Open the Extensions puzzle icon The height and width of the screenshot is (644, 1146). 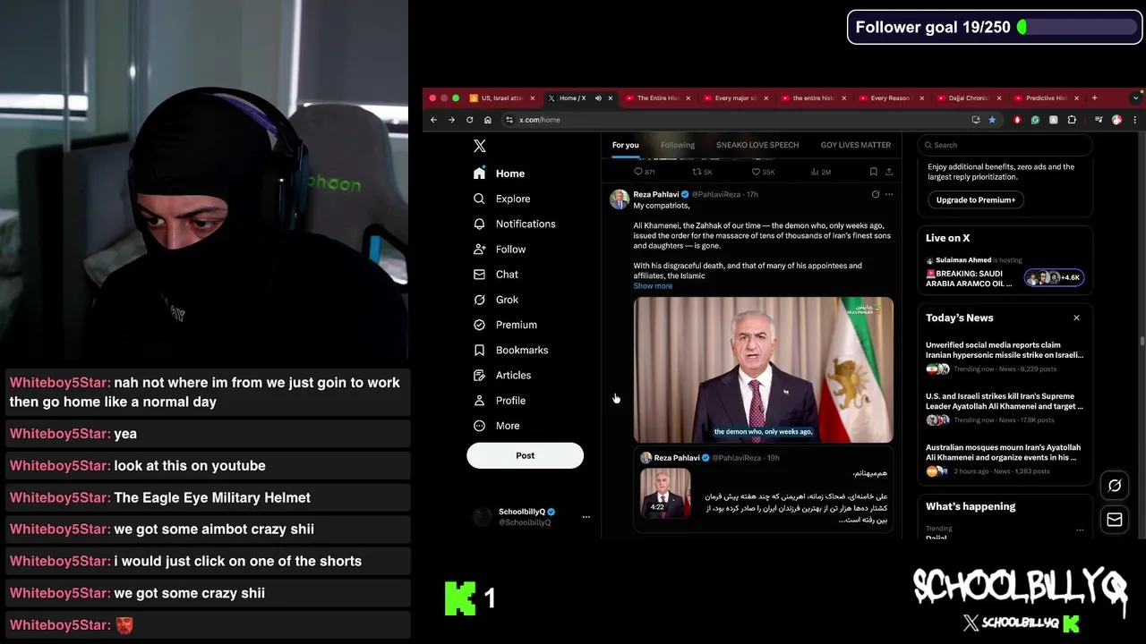tap(1072, 120)
